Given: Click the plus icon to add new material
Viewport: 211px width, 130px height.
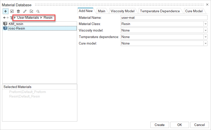Looking at the screenshot, I should (5, 11).
